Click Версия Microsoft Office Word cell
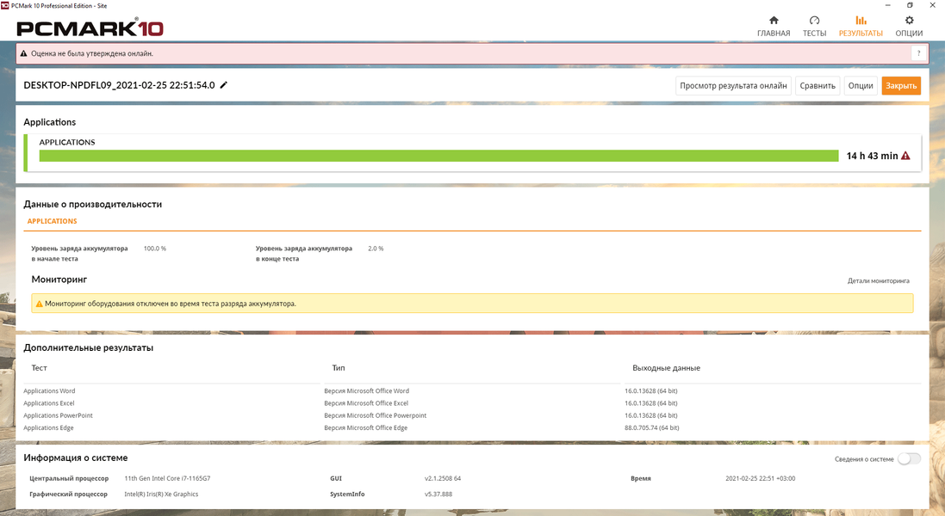Image resolution: width=945 pixels, height=516 pixels. click(x=366, y=391)
